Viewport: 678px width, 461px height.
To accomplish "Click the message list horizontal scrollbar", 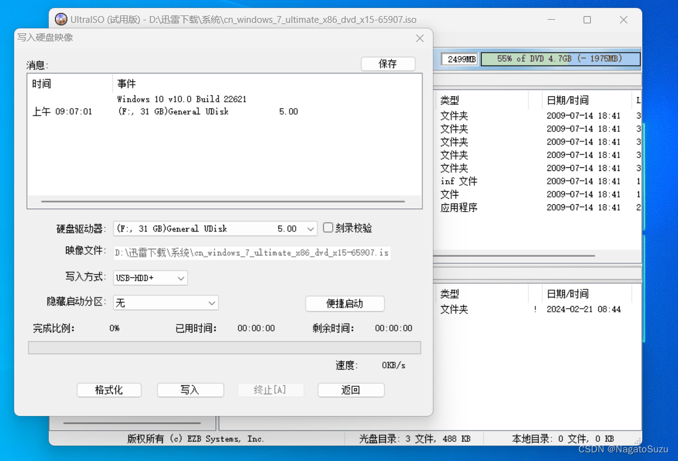I will click(223, 201).
